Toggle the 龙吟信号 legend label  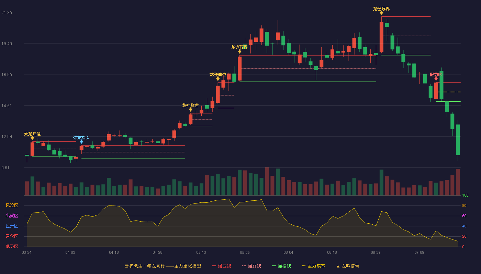click(350, 266)
